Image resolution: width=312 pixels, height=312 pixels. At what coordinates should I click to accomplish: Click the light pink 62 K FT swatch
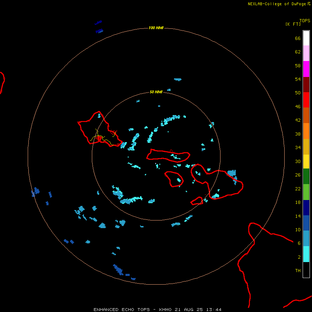(x=306, y=53)
